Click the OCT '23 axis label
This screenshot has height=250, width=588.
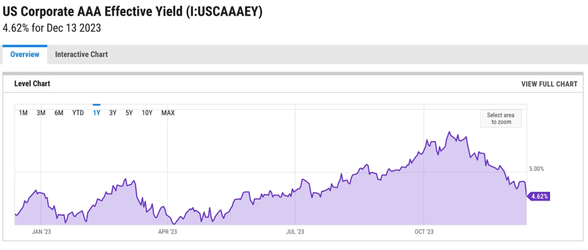(424, 232)
